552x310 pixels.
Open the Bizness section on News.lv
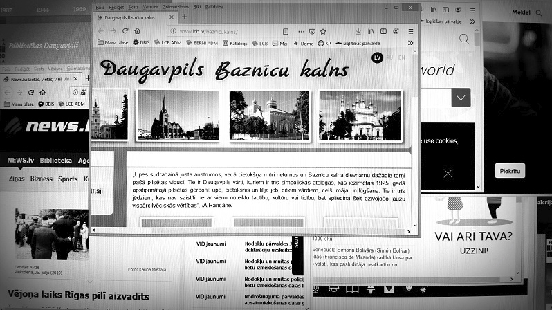coord(42,179)
